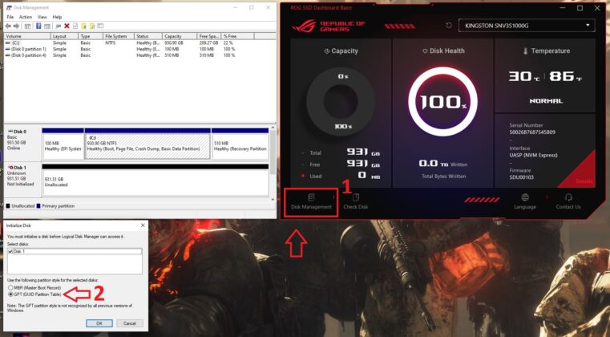Click the Disk 1 Not Initialized label panel
Image resolution: width=610 pixels, height=337 pixels.
22,180
